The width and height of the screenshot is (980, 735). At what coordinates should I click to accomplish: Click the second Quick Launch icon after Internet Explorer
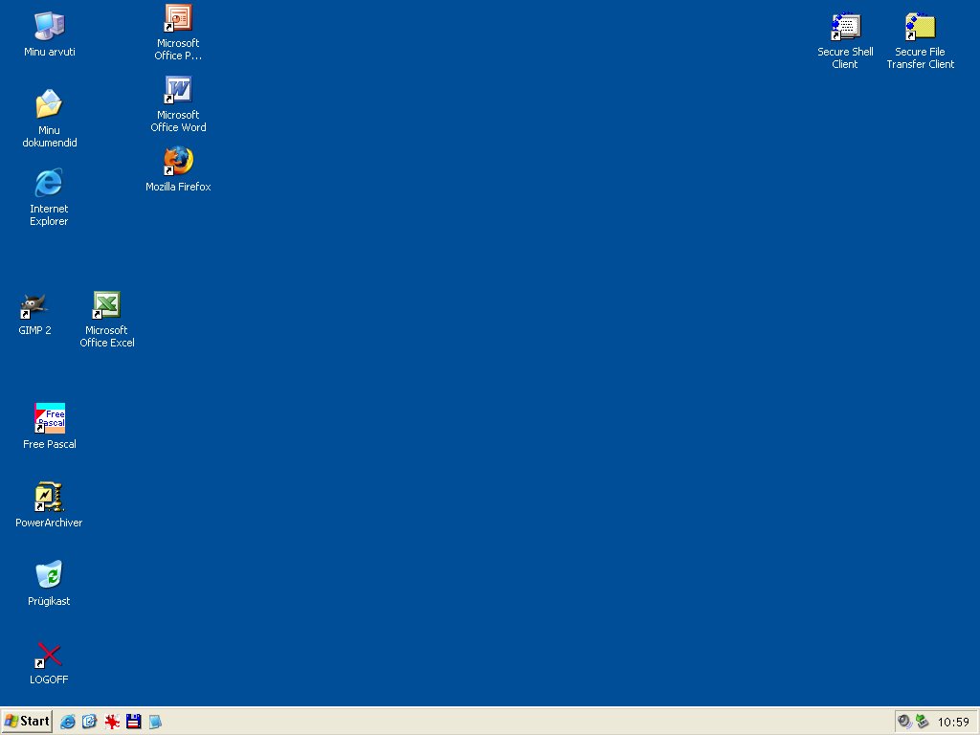tap(89, 722)
